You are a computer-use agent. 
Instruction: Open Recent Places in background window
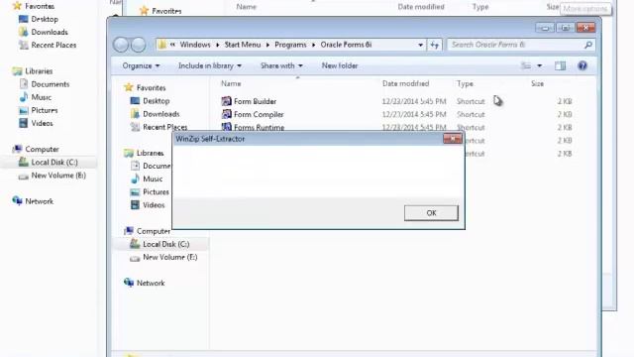pyautogui.click(x=48, y=45)
